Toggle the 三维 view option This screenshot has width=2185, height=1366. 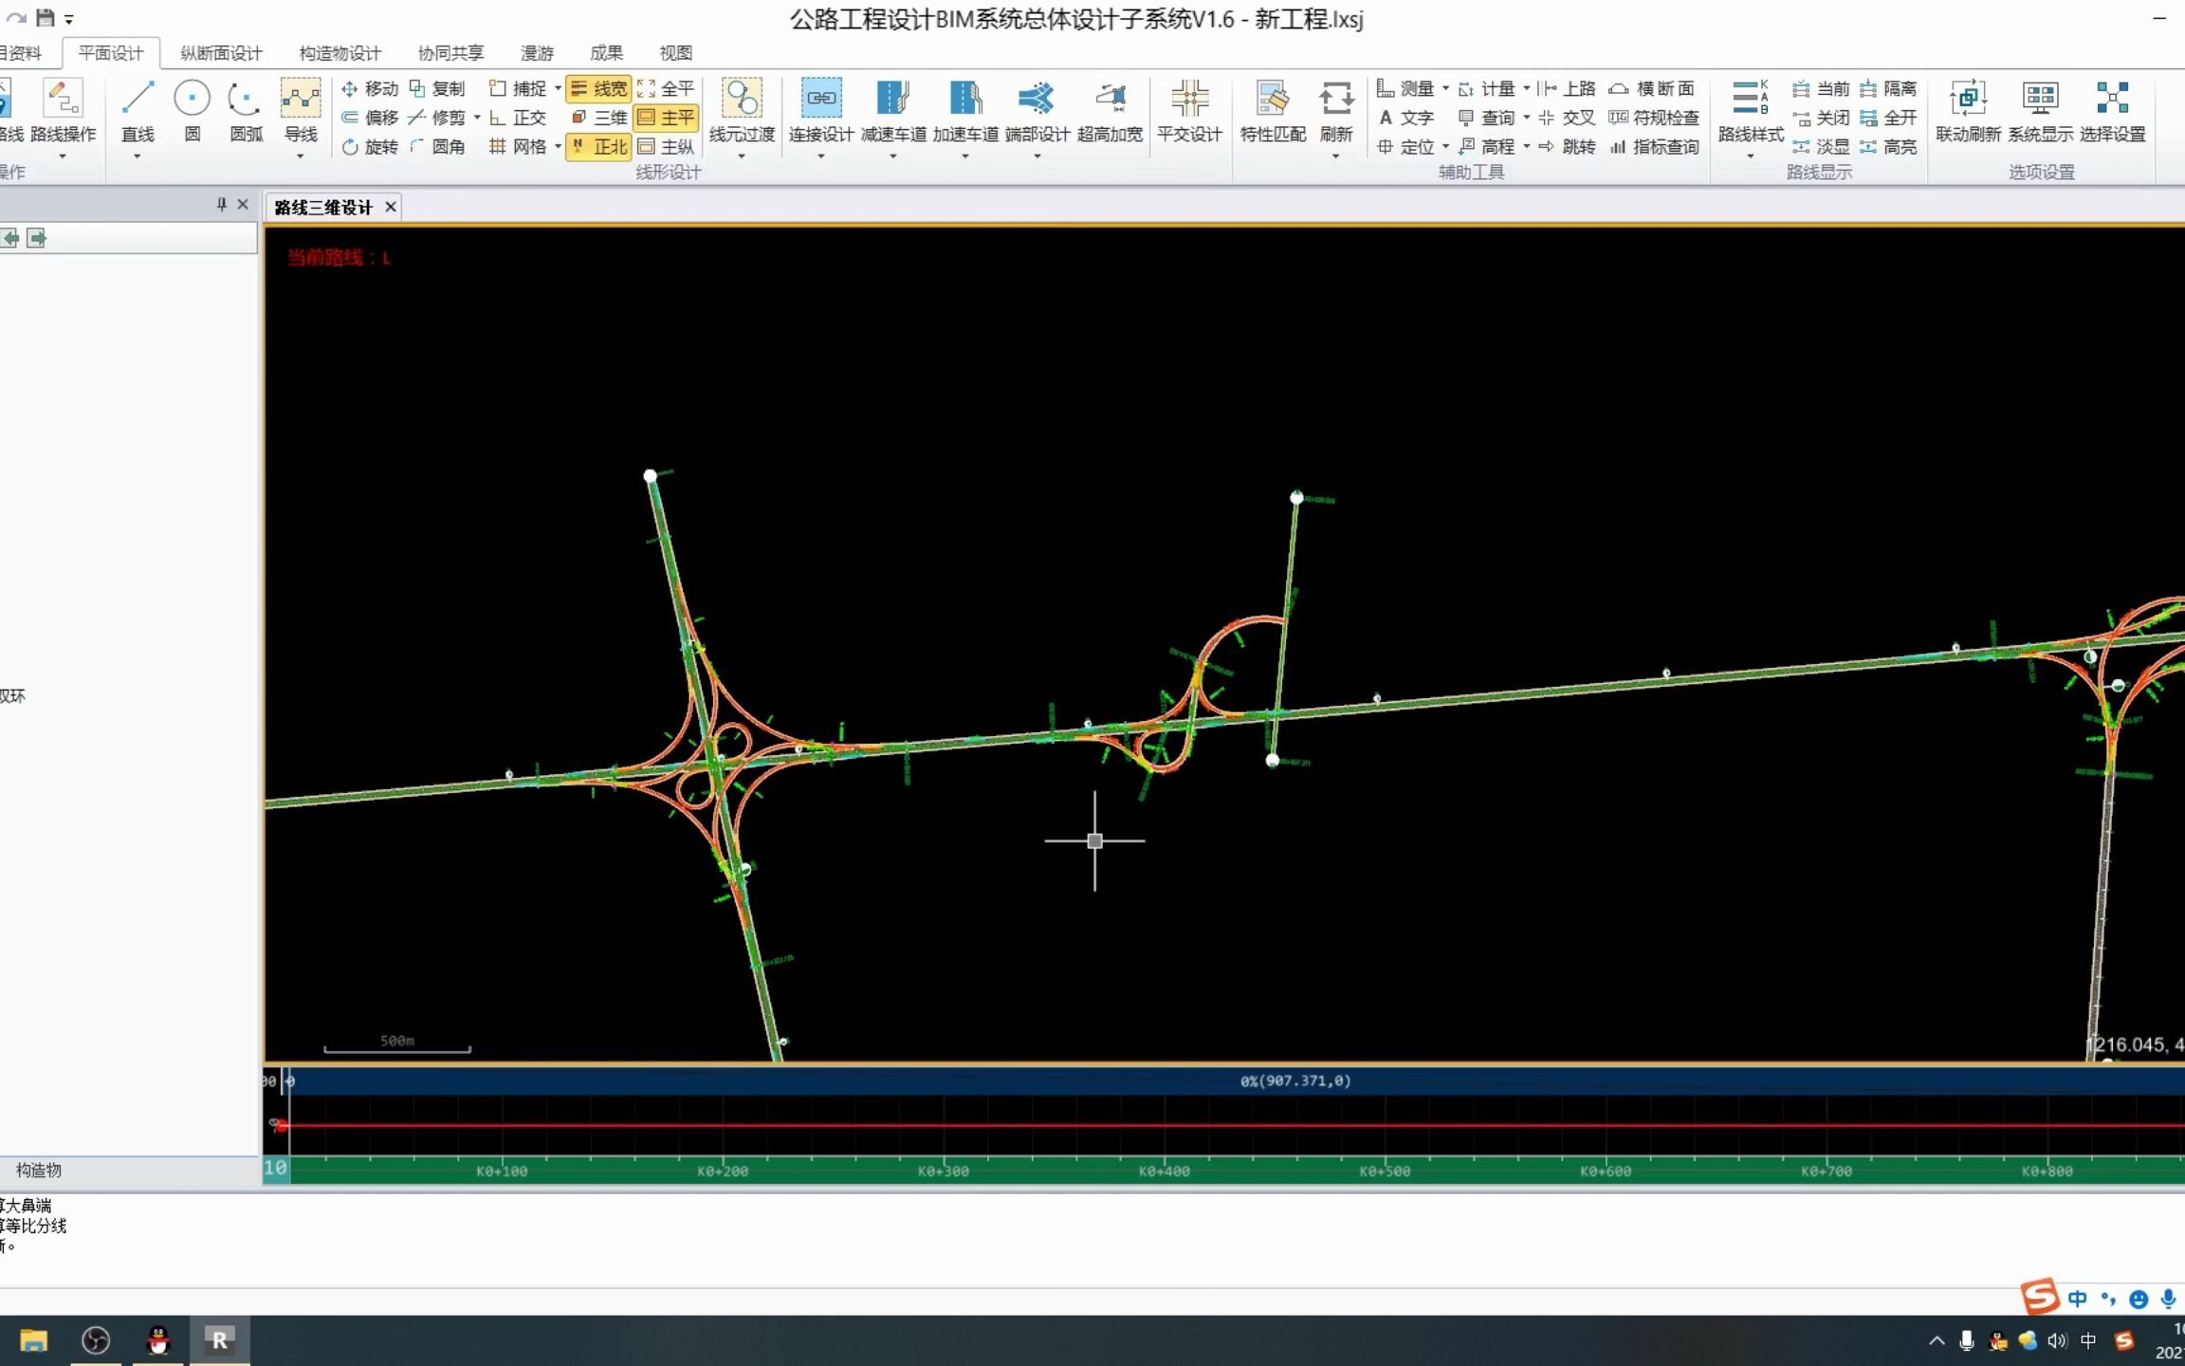pos(597,118)
